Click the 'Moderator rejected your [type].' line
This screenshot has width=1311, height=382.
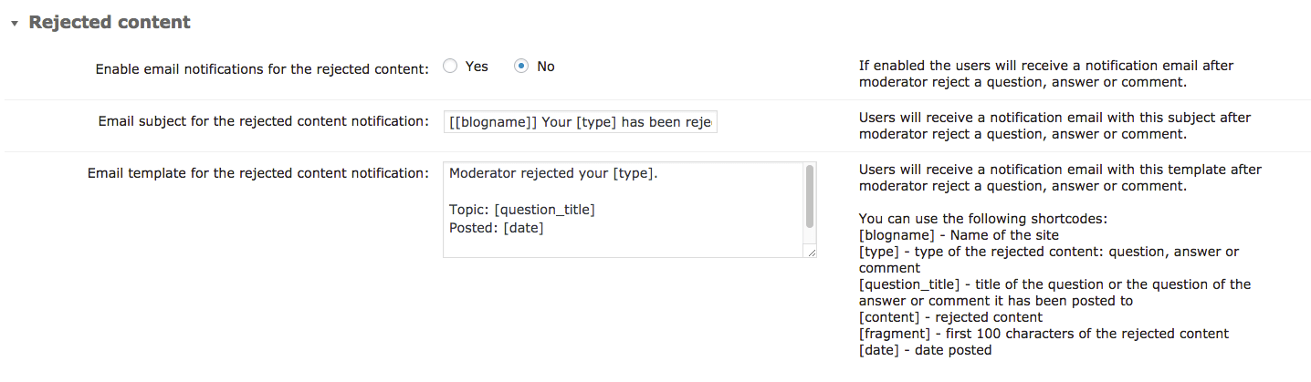tap(553, 173)
